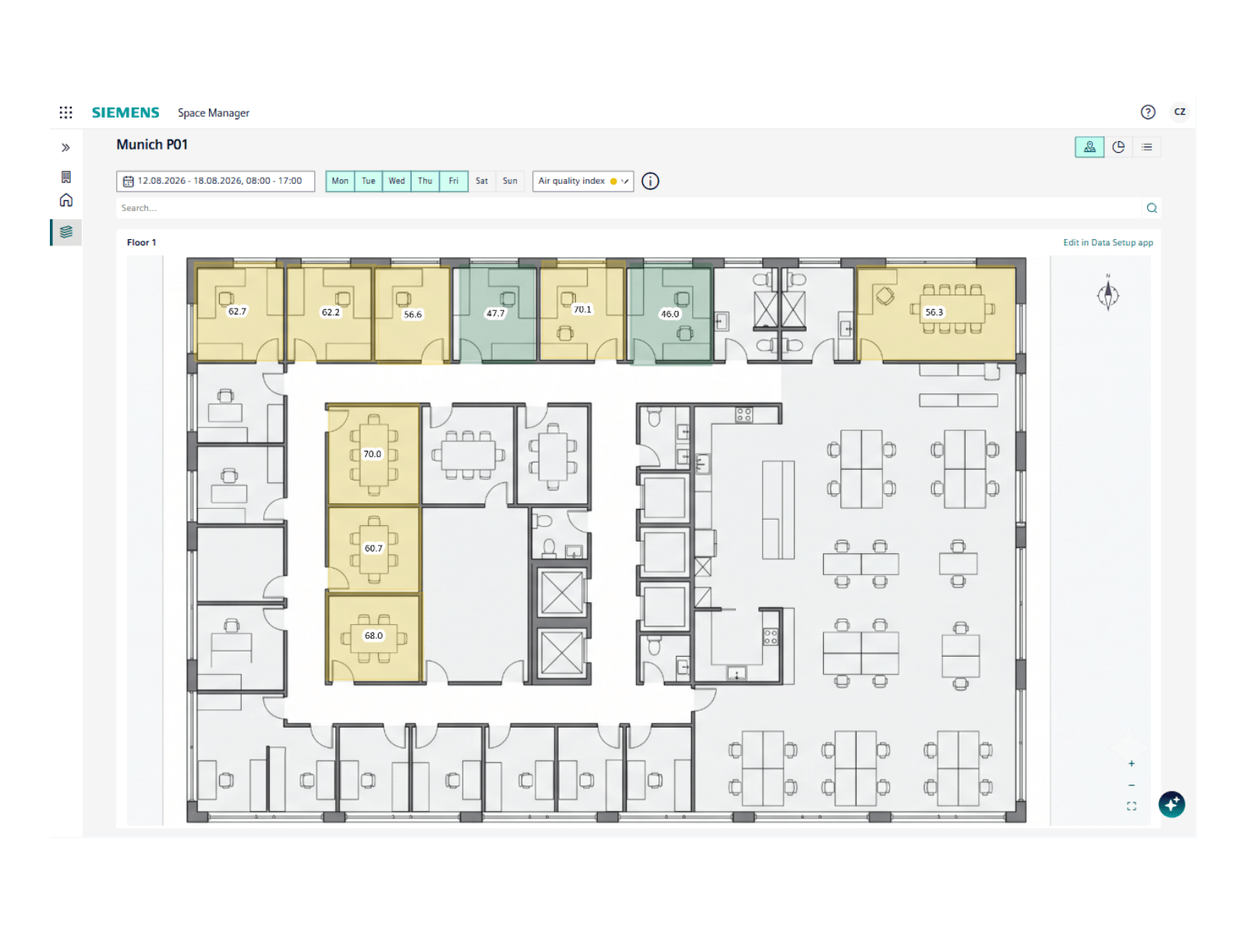The height and width of the screenshot is (935, 1247).
Task: Select the layers icon in sidebar
Action: (x=66, y=232)
